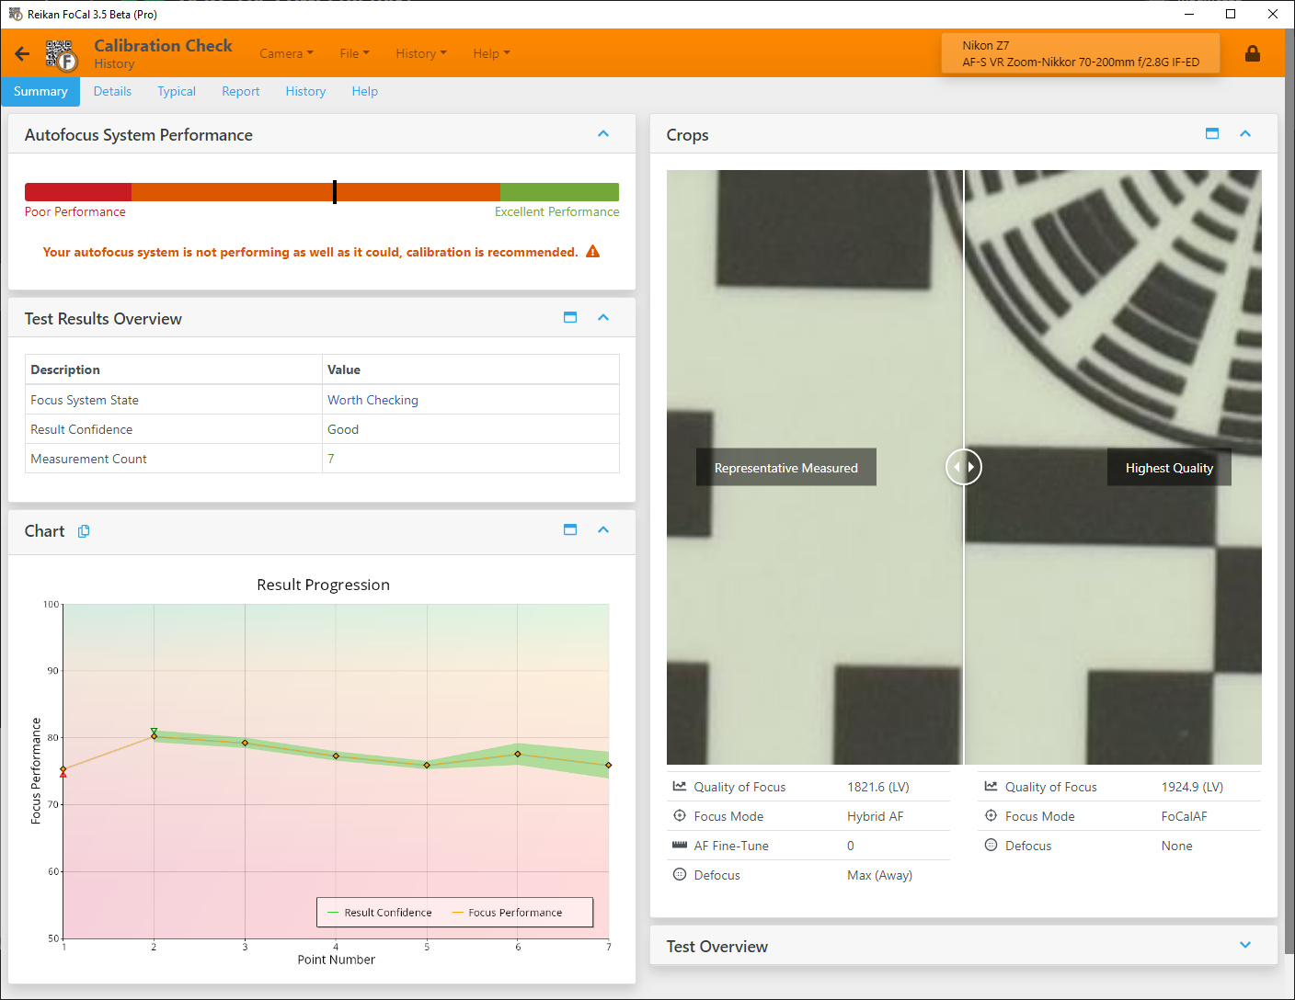Maximize the Test Results Overview panel
1295x1000 pixels.
click(x=570, y=317)
